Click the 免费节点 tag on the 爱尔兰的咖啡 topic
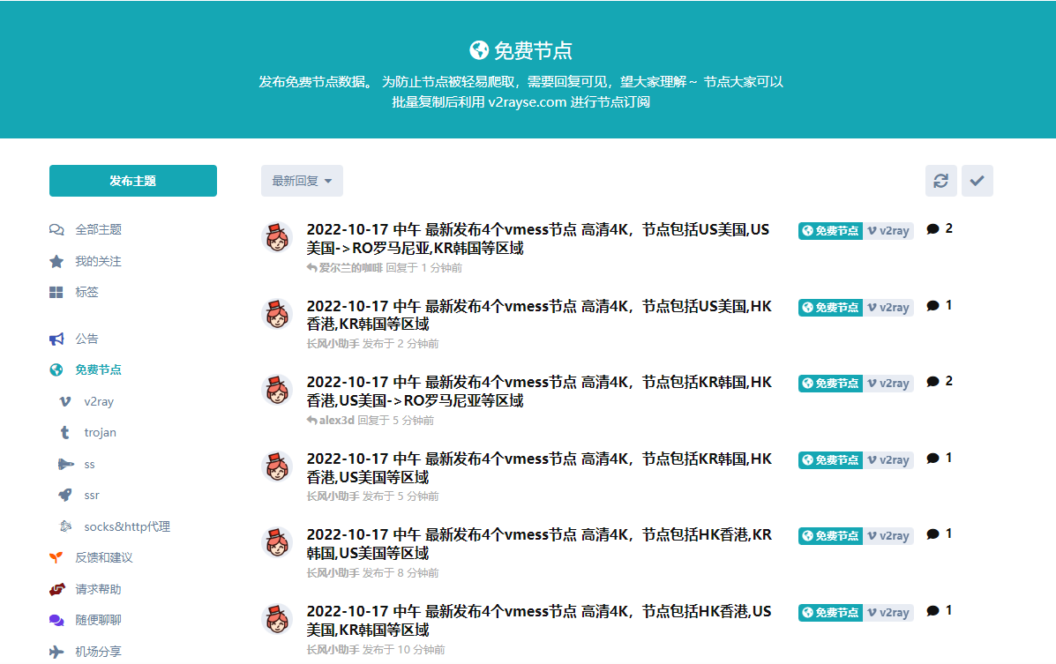 tap(830, 231)
